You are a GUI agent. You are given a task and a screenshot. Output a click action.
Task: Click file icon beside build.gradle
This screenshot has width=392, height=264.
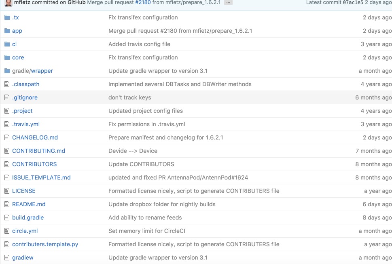7,218
